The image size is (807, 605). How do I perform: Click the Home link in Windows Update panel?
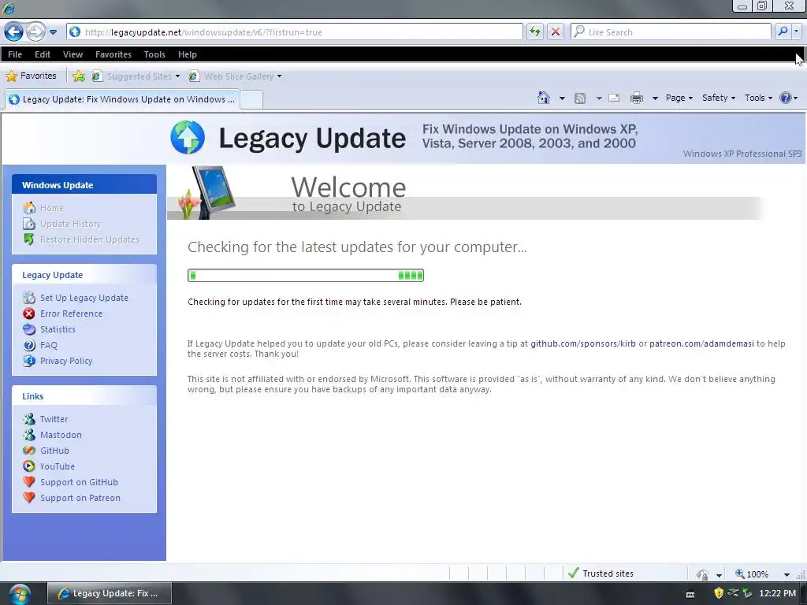coord(52,208)
